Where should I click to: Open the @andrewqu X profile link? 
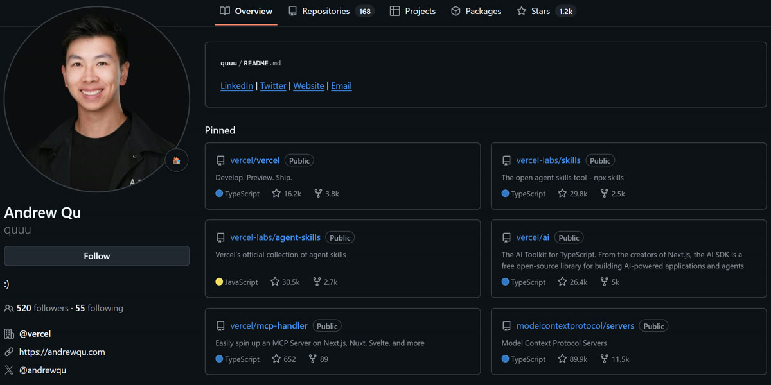pyautogui.click(x=42, y=370)
